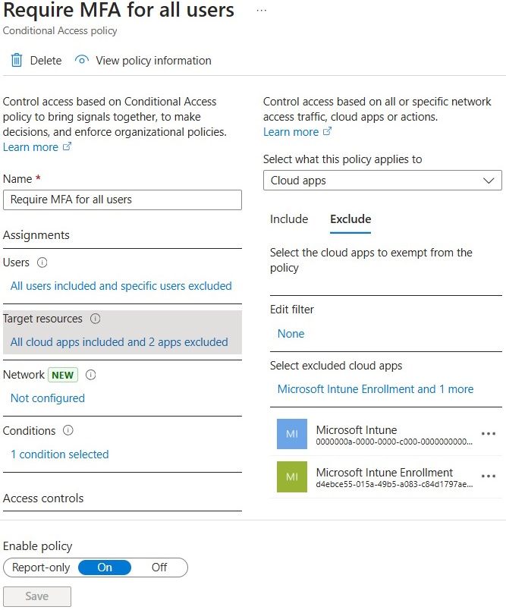Disable the policy by selecting Off
The image size is (506, 610).
[x=159, y=567]
